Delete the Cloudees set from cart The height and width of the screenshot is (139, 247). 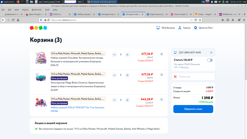162,55
